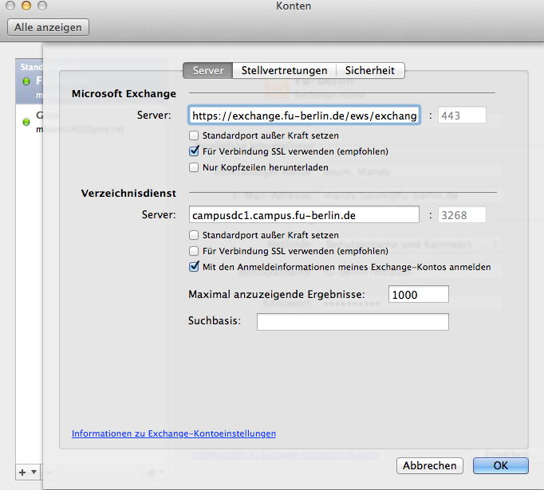Click the green status dot of the default account
This screenshot has width=544, height=490.
26,81
